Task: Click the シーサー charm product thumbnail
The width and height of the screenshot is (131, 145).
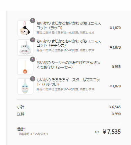Action: (x=25, y=67)
